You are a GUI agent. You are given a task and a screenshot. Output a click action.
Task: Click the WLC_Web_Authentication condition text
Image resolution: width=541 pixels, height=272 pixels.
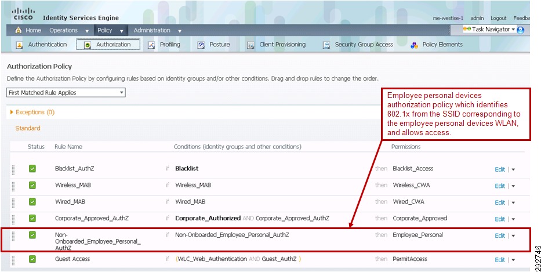coord(212,259)
